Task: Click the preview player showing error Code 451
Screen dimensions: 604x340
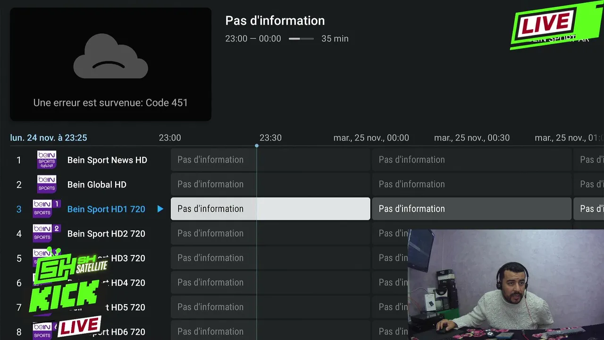Action: pos(111,64)
